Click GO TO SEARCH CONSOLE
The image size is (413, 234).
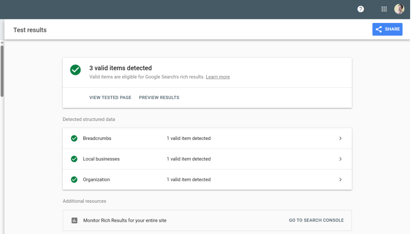click(x=316, y=220)
